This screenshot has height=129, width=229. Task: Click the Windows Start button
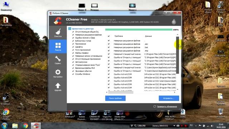[x=4, y=126]
